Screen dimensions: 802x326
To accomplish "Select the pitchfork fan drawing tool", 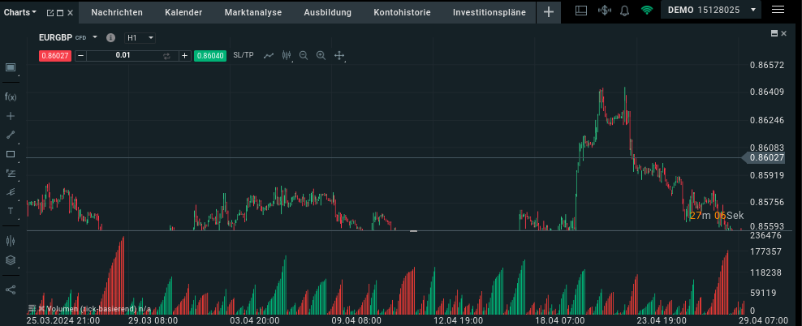I will pyautogui.click(x=11, y=191).
